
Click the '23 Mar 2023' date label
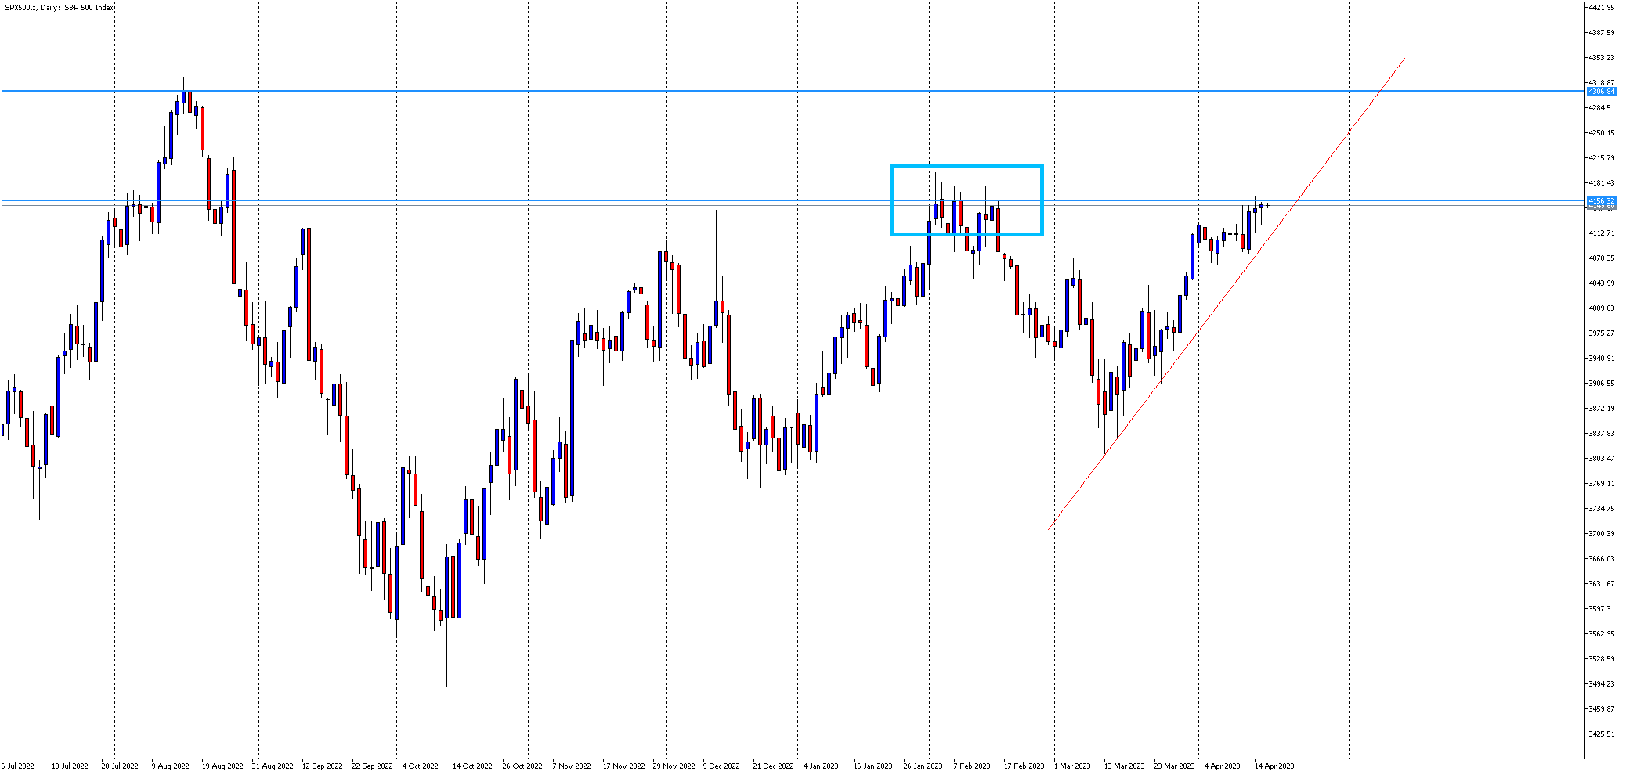pyautogui.click(x=1175, y=766)
